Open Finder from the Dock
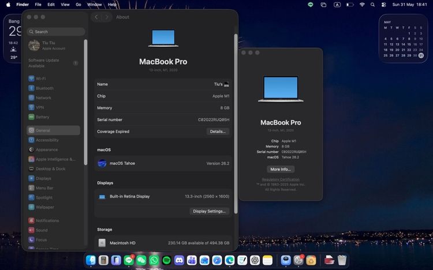Viewport: 433px width, 270px height. 91,260
